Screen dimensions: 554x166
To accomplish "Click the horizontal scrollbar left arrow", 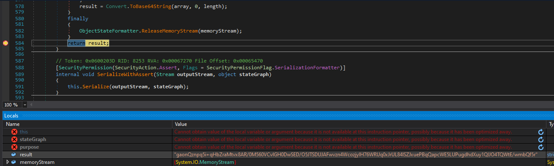I will coord(32,104).
